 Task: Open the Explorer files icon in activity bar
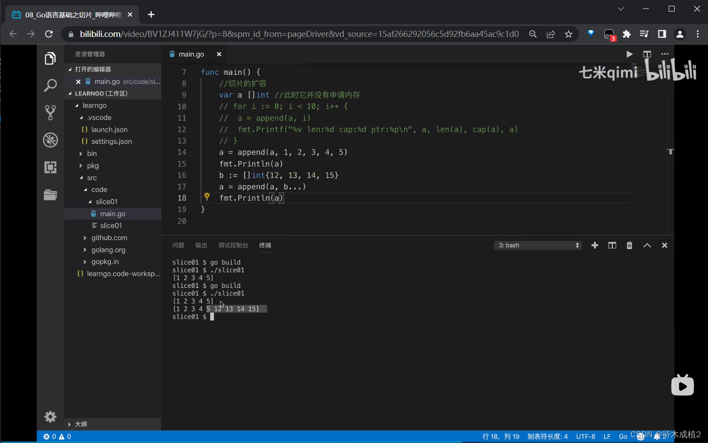pyautogui.click(x=50, y=58)
